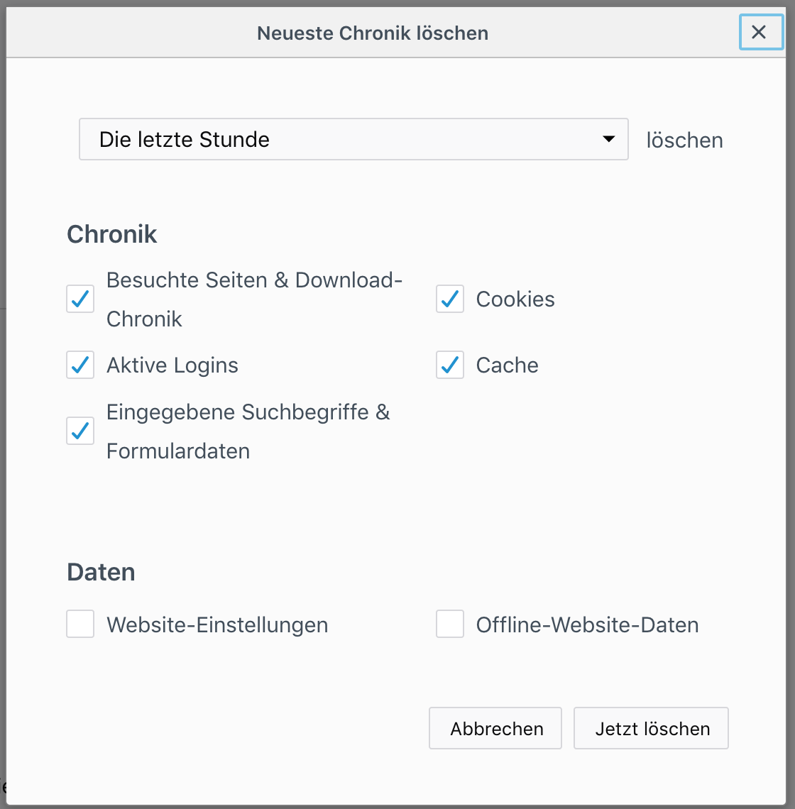Screen dimensions: 795x809
Task: Close the Neueste Chronik löschen dialog
Action: (x=759, y=33)
